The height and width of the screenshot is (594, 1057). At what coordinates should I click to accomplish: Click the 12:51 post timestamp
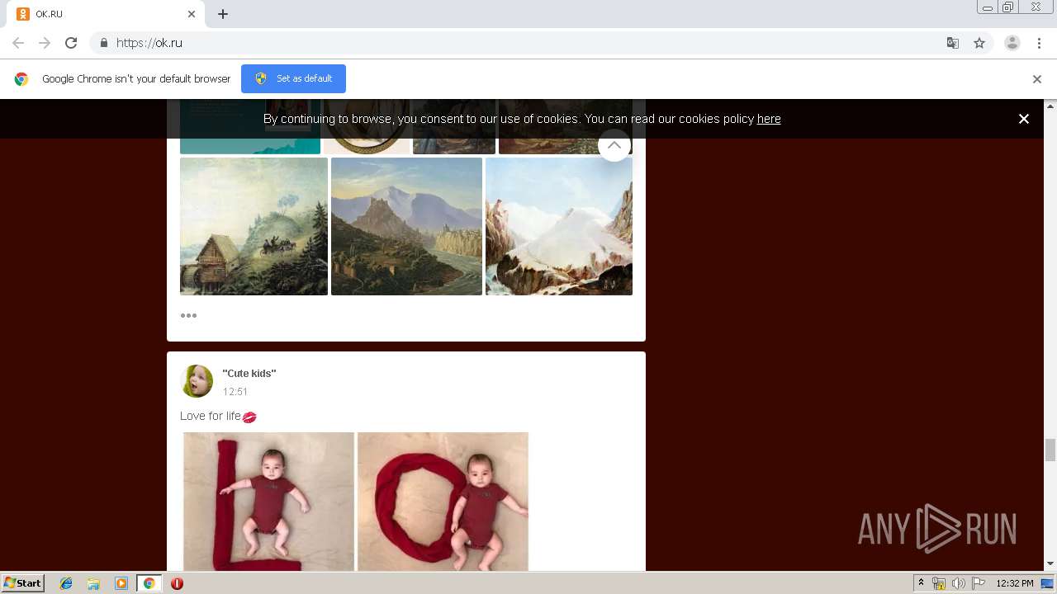pyautogui.click(x=235, y=392)
